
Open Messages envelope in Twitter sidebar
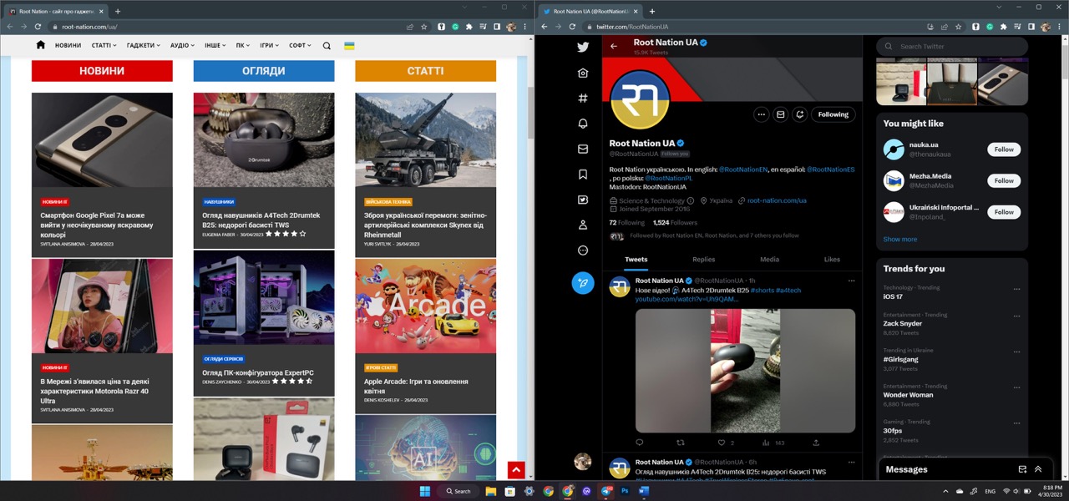click(x=583, y=149)
